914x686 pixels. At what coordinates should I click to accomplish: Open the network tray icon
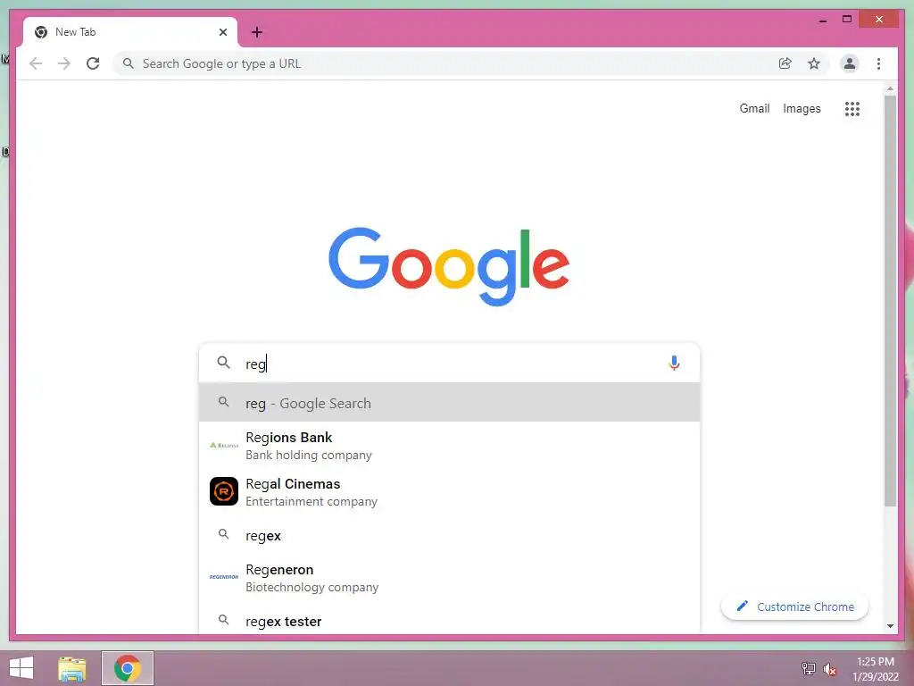pyautogui.click(x=808, y=668)
